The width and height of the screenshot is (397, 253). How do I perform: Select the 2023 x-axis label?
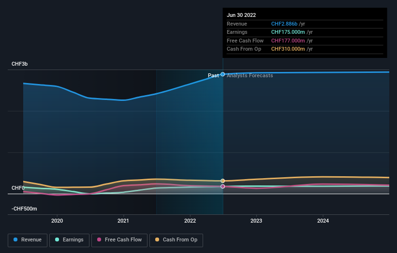tap(256, 221)
